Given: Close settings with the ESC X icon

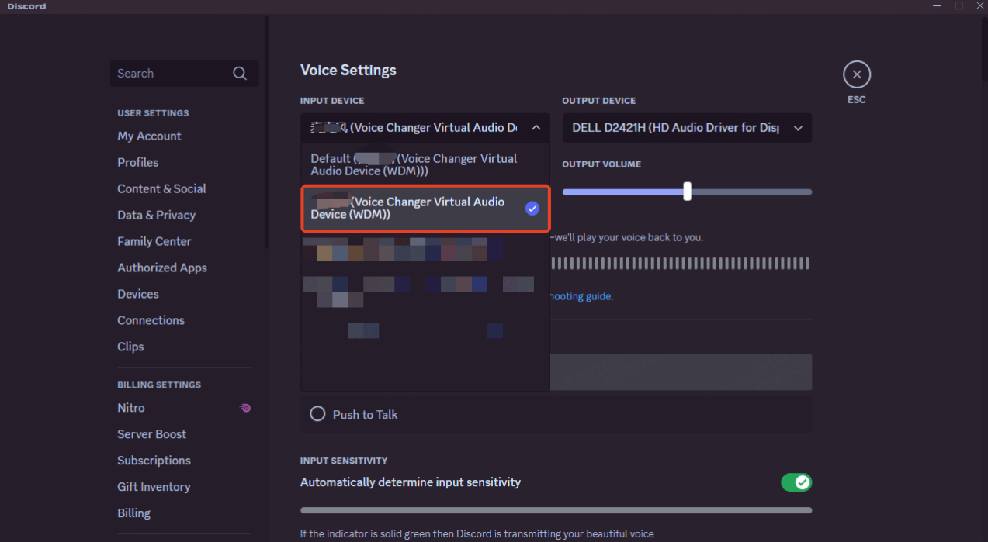Looking at the screenshot, I should [x=856, y=75].
